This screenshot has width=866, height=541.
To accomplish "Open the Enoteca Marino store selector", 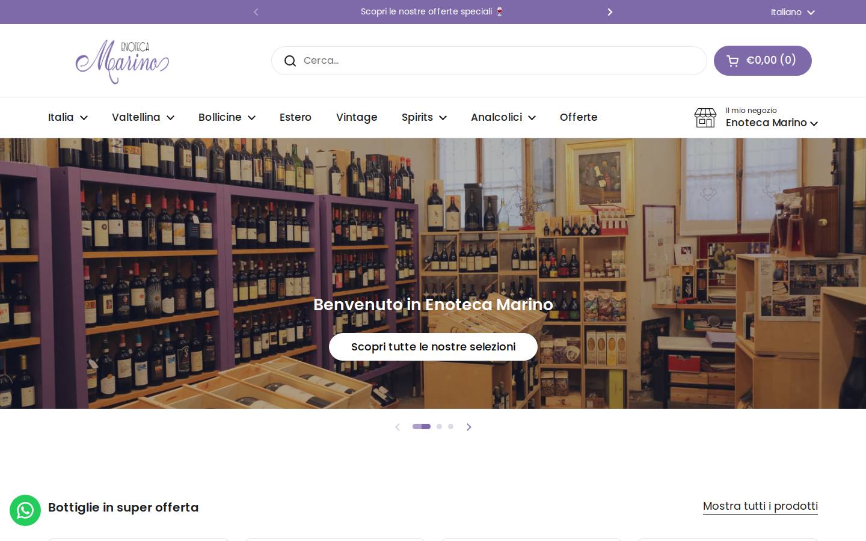I will pos(772,123).
